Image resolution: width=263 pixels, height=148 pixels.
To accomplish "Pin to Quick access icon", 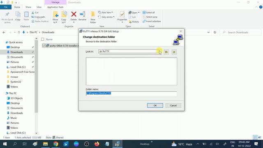I will [x=7, y=17].
